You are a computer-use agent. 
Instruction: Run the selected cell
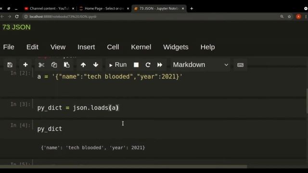(x=118, y=65)
